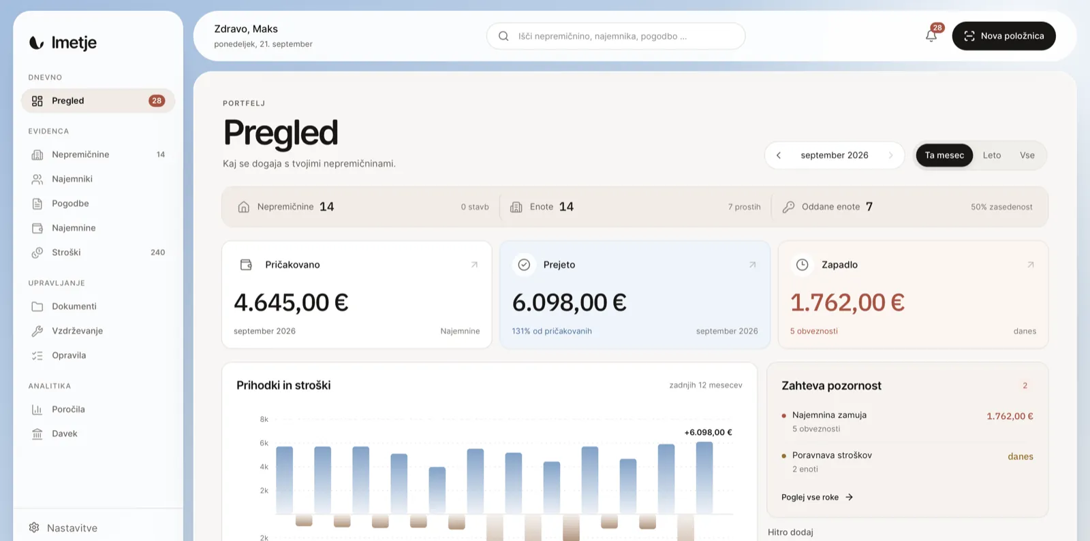The height and width of the screenshot is (541, 1090).
Task: Click the Zahteva pozornost count 2
Action: 1025,386
